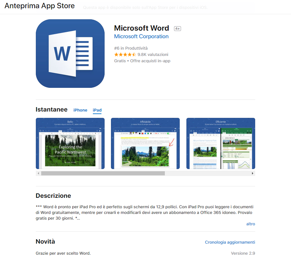Click the 'Istantanee' heading

pyautogui.click(x=52, y=110)
